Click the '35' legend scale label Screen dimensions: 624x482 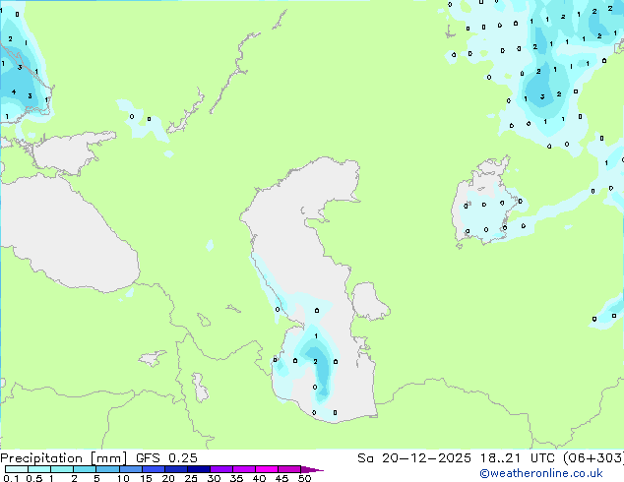pos(236,478)
